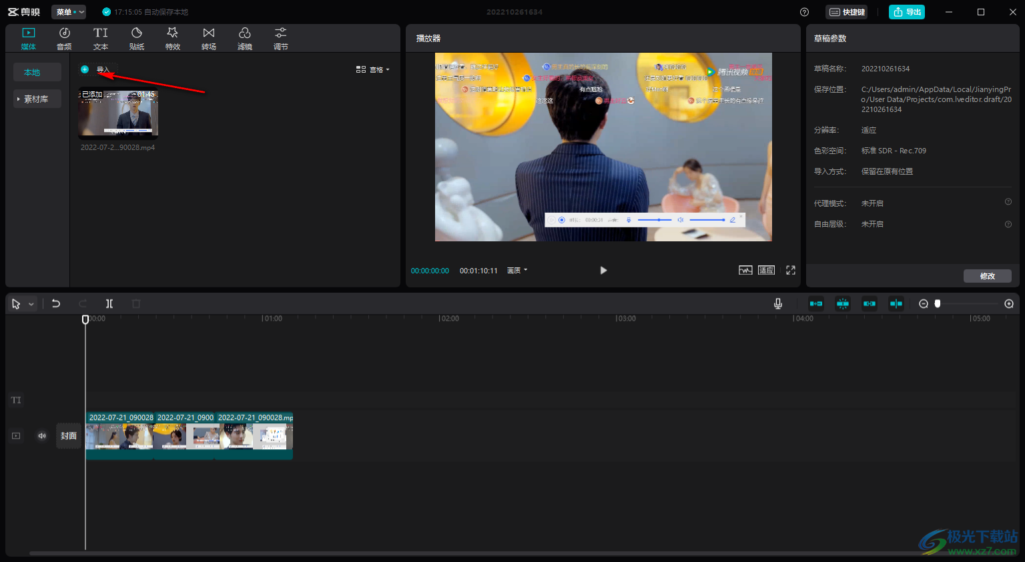Open the pointer tool mode dropdown
Screen dimensions: 1025x562
(x=31, y=304)
